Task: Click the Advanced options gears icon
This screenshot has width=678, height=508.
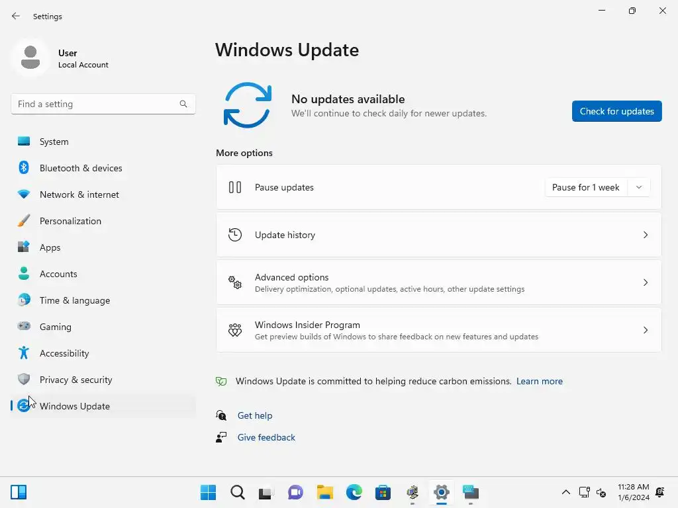Action: click(x=235, y=282)
